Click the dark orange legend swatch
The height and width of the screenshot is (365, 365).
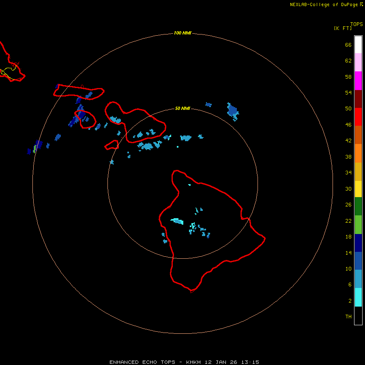[x=358, y=135]
